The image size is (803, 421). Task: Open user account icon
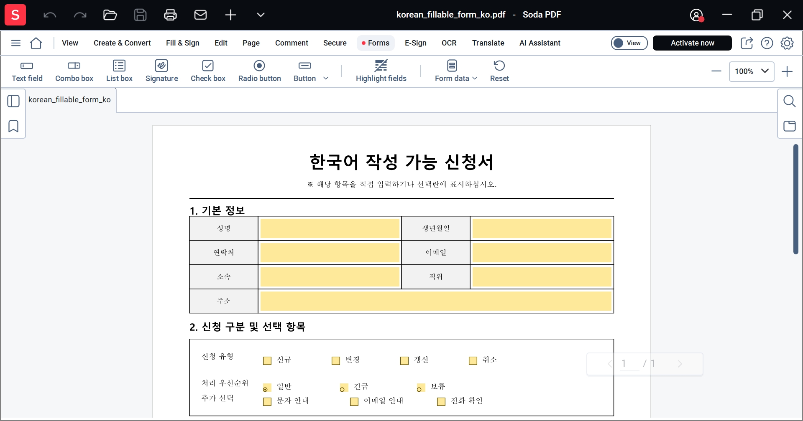pos(696,15)
